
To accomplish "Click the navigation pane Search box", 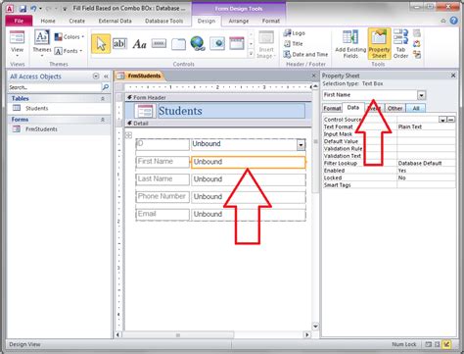I will coord(55,87).
